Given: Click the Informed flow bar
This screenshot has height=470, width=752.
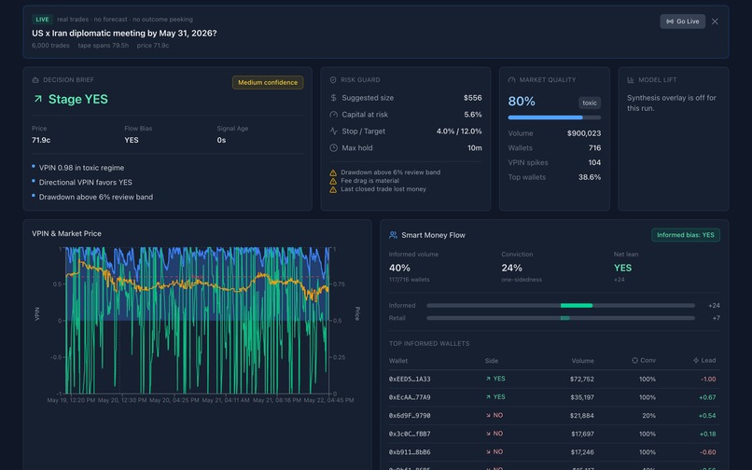Looking at the screenshot, I should 560,306.
